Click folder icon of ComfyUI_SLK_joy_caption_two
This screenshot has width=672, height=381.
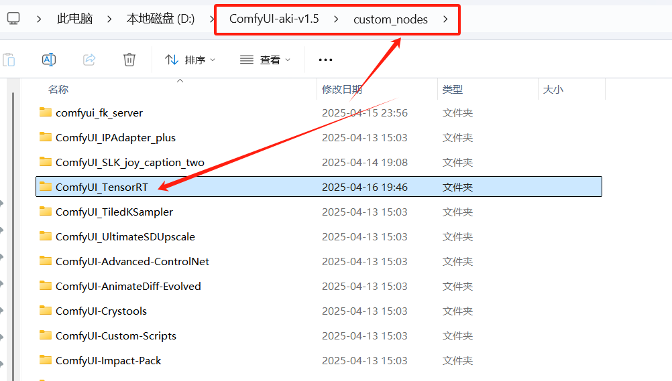pyautogui.click(x=46, y=162)
